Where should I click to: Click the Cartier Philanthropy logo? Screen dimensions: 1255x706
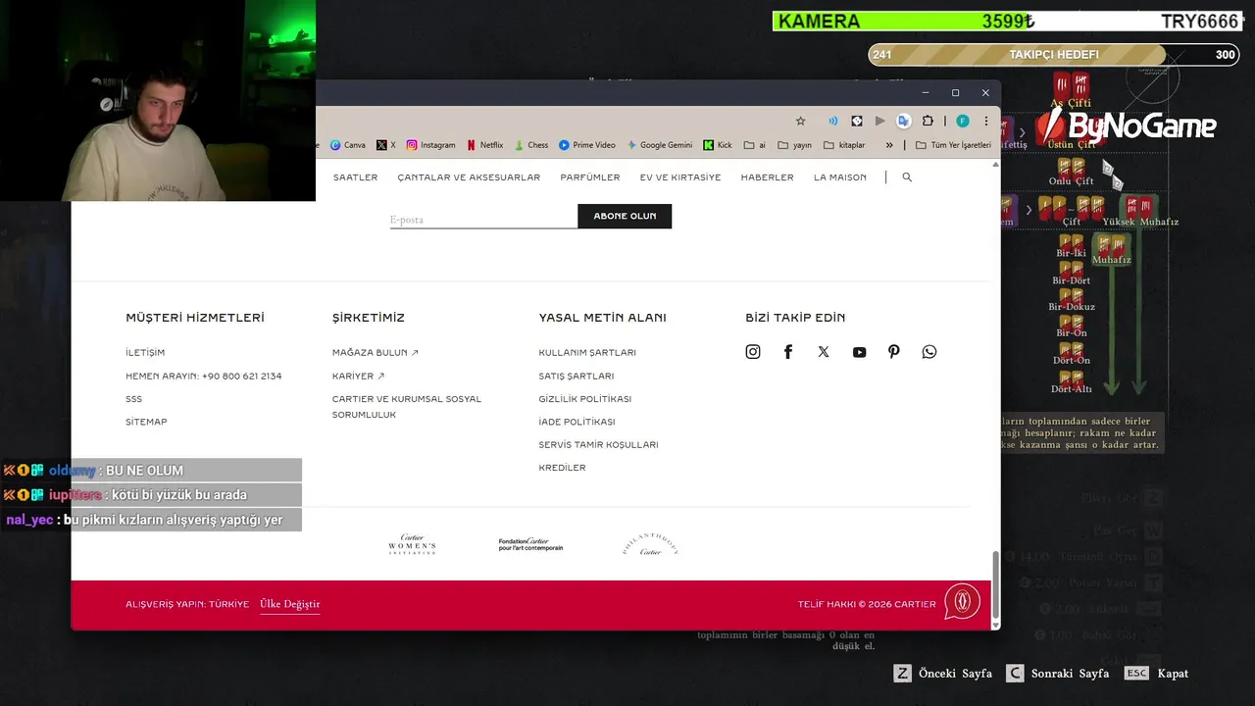point(650,545)
